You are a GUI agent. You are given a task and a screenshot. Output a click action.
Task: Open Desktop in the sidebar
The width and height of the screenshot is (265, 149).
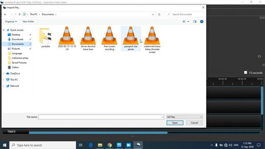point(16,35)
